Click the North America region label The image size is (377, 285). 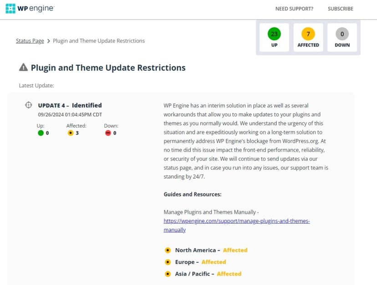[195, 250]
